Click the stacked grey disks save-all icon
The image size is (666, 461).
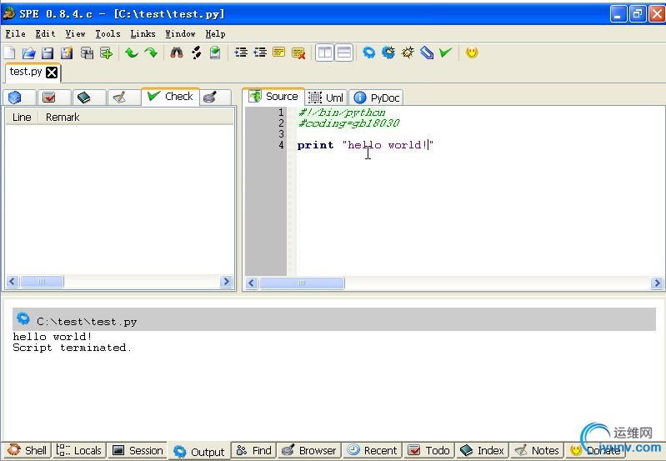[x=87, y=53]
